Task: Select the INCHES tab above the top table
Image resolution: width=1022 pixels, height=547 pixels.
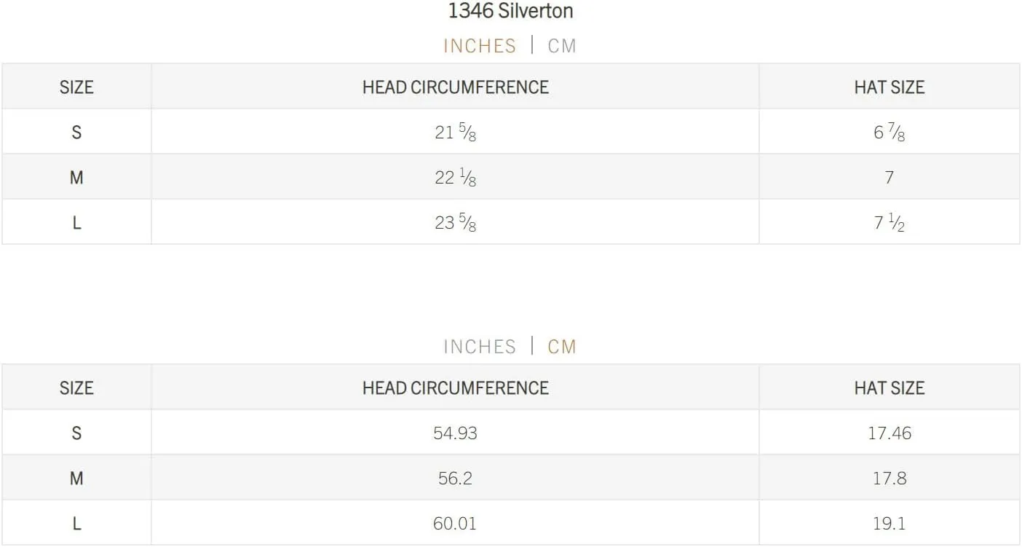Action: click(480, 46)
